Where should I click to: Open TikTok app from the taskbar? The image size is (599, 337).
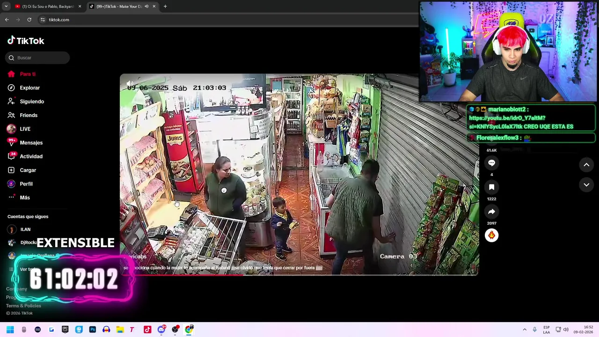click(x=147, y=330)
